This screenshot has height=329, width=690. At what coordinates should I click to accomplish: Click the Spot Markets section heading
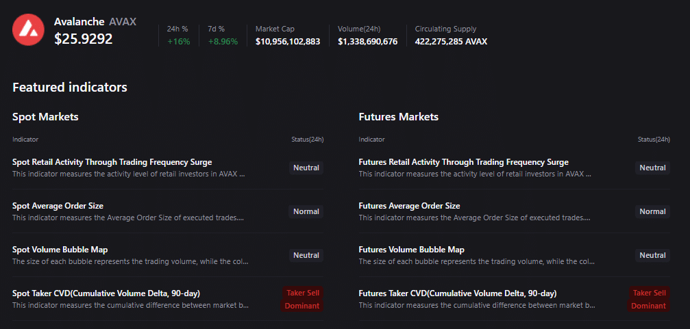coord(45,117)
